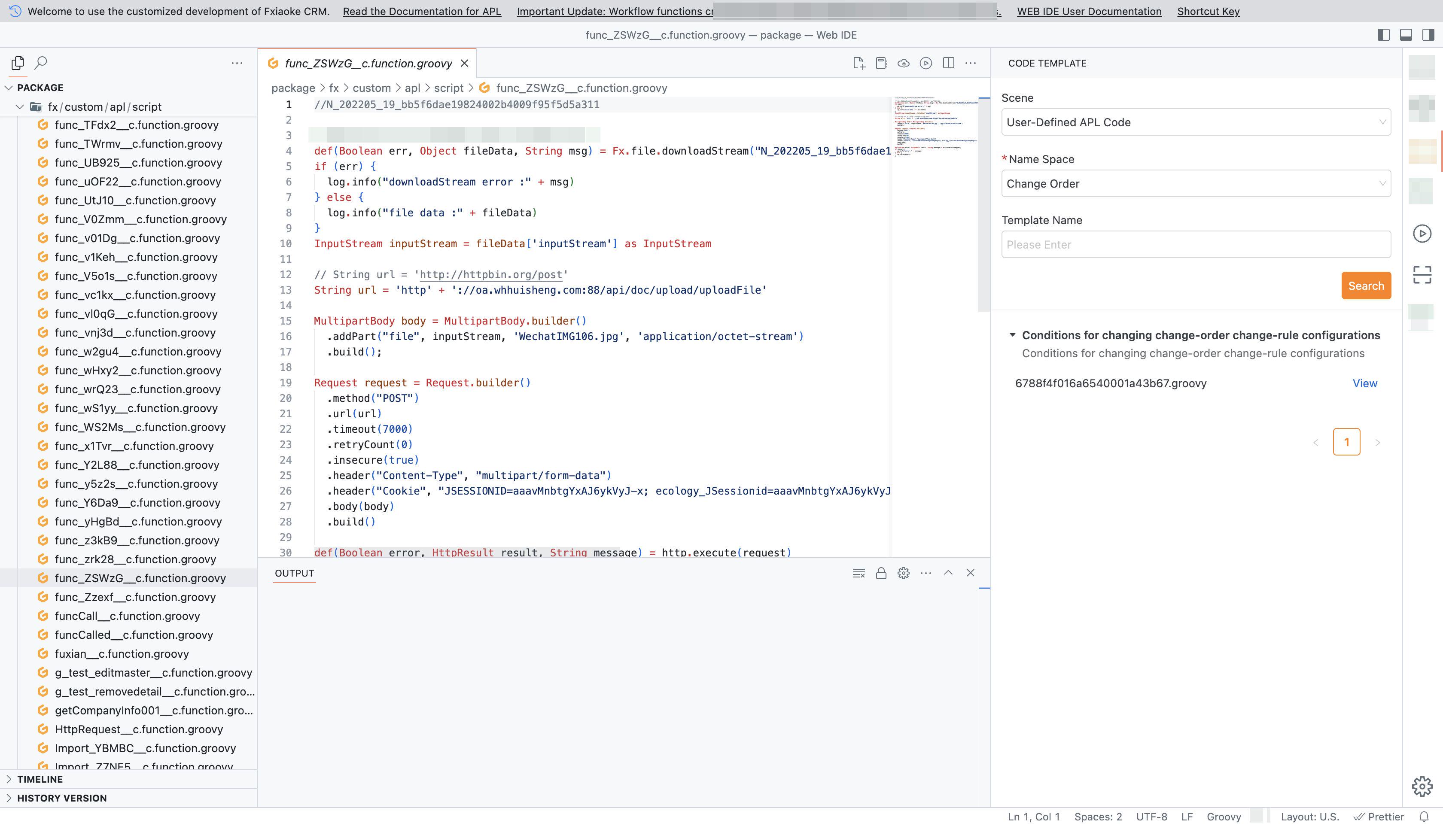Click the notification bell in status bar
1443x826 pixels.
click(1424, 817)
